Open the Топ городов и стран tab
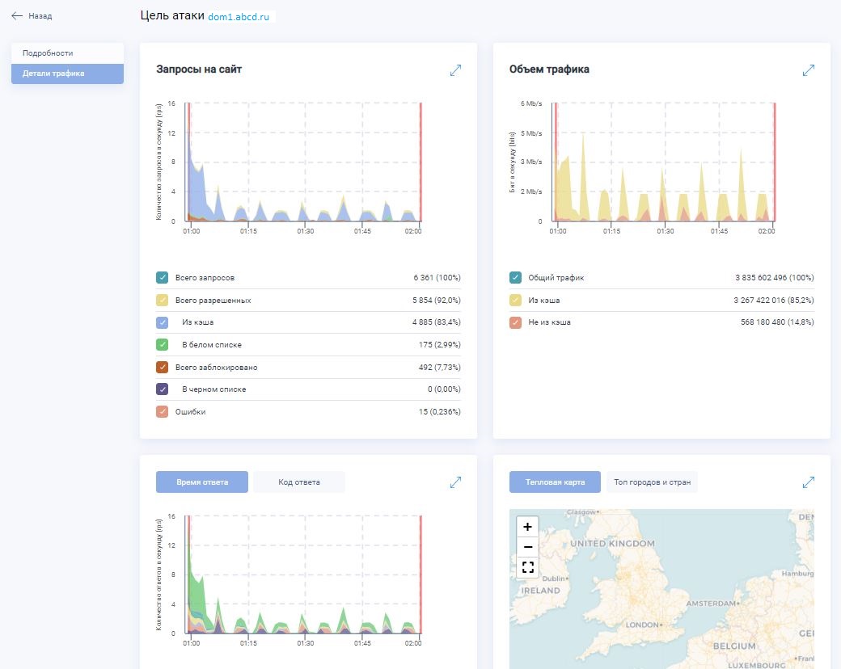The height and width of the screenshot is (669, 841). pos(652,482)
